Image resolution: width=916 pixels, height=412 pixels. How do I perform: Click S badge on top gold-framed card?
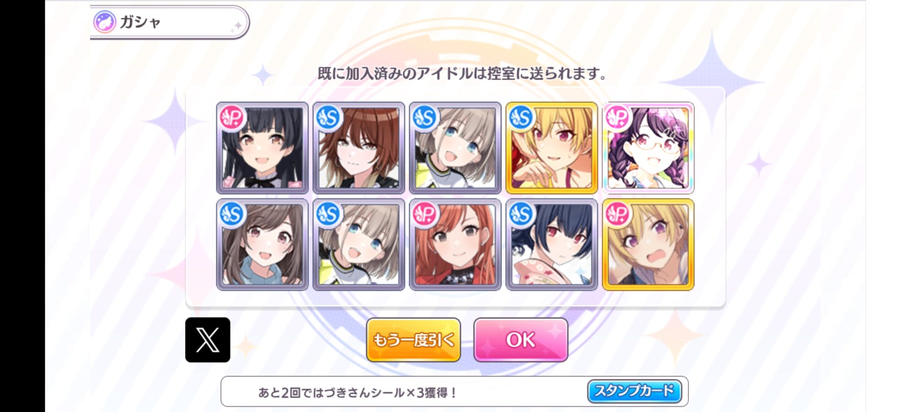coord(521,118)
